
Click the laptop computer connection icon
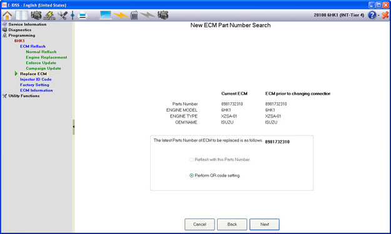point(105,15)
